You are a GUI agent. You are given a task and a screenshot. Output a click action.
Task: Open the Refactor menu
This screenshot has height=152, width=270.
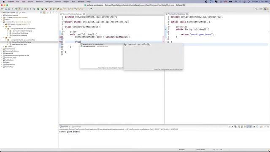click(39, 2)
